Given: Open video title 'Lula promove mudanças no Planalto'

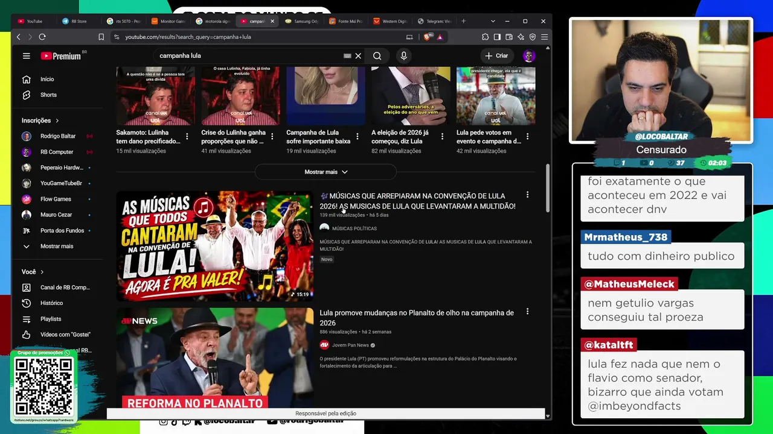Looking at the screenshot, I should pos(417,318).
